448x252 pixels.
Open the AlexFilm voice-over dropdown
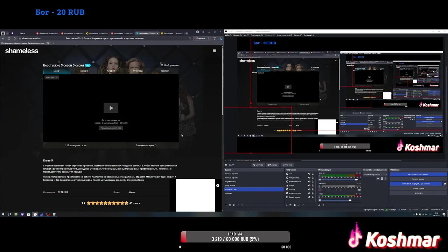(51, 77)
